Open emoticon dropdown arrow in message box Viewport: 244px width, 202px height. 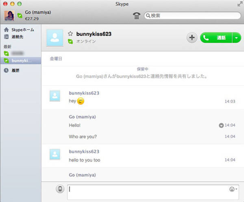click(x=236, y=189)
